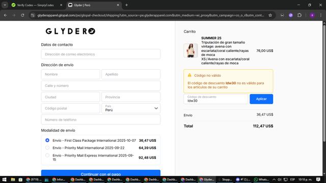The image size is (326, 183).
Task: Open the (9719) Chrome taskbar window
Action: click(x=34, y=179)
